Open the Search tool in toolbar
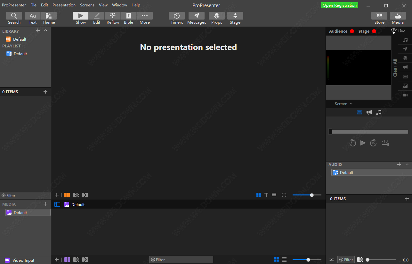 [14, 18]
